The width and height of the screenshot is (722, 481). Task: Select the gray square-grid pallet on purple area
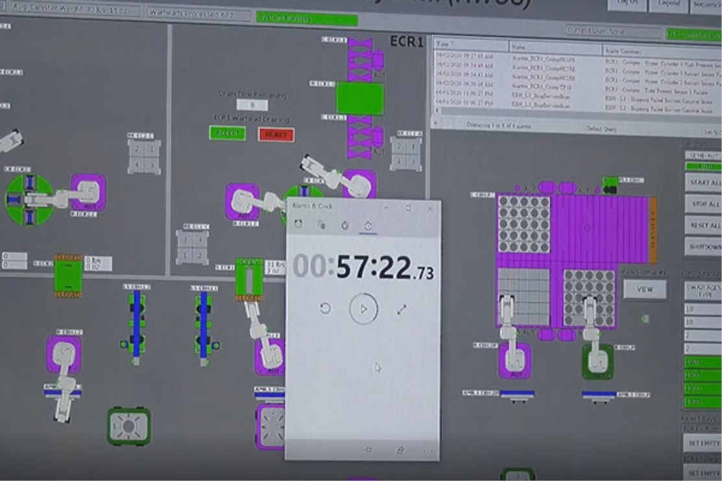click(x=523, y=297)
